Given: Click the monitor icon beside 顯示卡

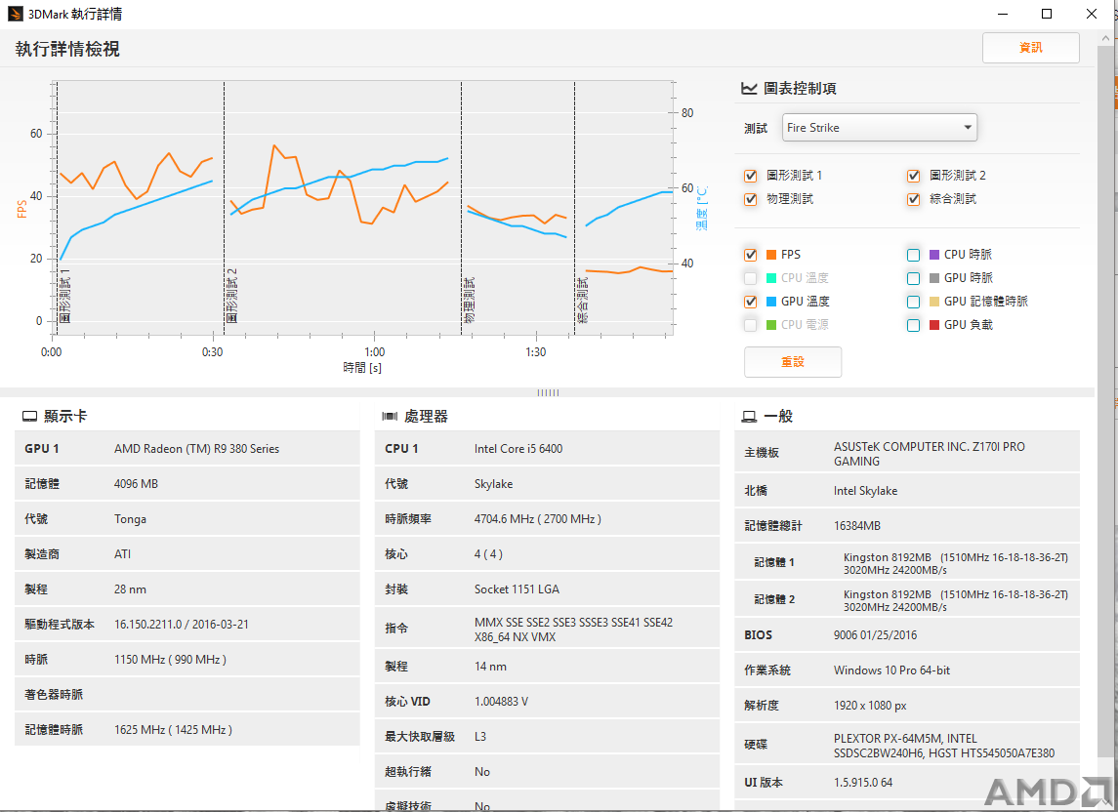Looking at the screenshot, I should [x=29, y=417].
